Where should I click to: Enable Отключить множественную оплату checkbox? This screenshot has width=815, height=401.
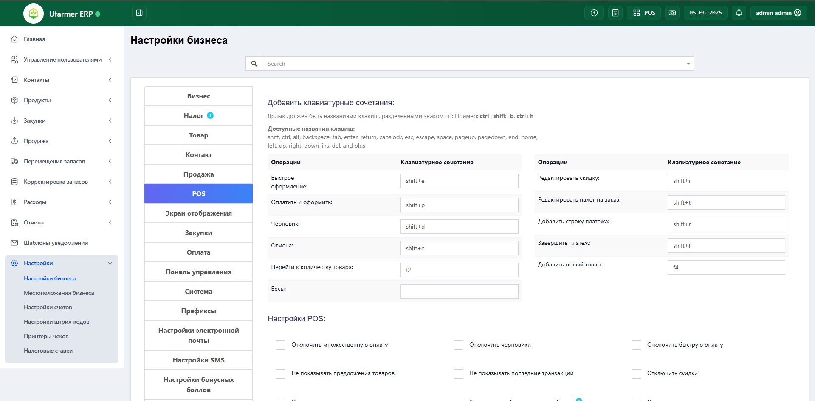pyautogui.click(x=281, y=345)
